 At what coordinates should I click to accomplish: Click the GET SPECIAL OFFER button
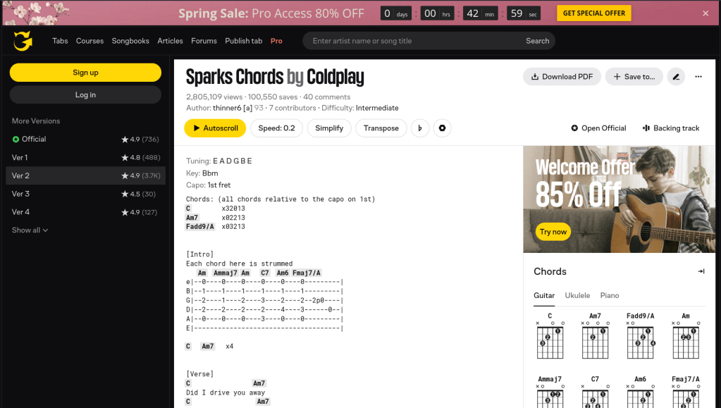click(593, 13)
